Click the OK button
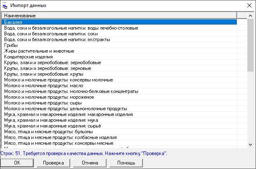Image resolution: width=256 pixels, height=169 pixels. 17,163
